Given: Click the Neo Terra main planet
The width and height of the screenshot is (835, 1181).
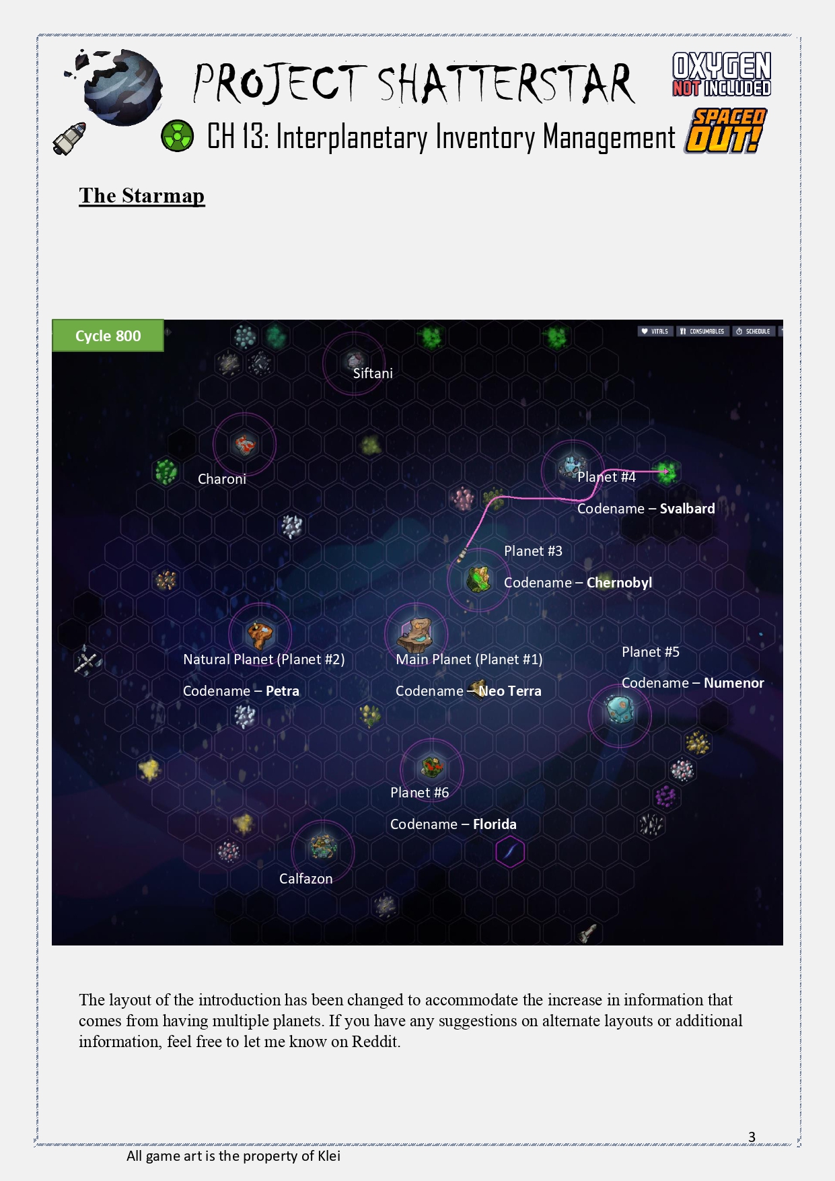Looking at the screenshot, I should (x=416, y=633).
